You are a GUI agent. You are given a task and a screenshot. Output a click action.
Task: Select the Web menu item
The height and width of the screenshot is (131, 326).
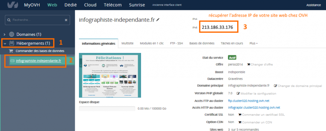pos(52,5)
